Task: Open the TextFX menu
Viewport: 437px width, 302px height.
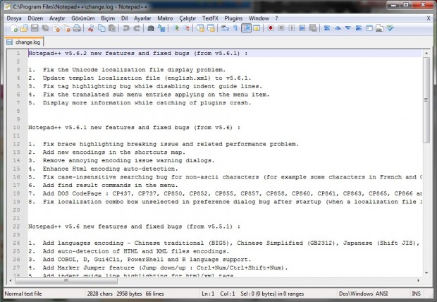Action: (x=210, y=18)
